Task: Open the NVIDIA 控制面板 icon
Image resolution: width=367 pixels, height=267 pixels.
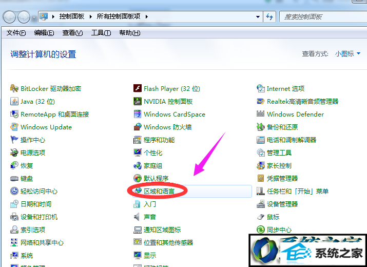Action: tap(138, 102)
